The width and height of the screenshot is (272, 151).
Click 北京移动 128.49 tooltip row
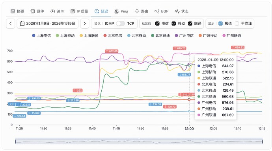[x=216, y=90]
